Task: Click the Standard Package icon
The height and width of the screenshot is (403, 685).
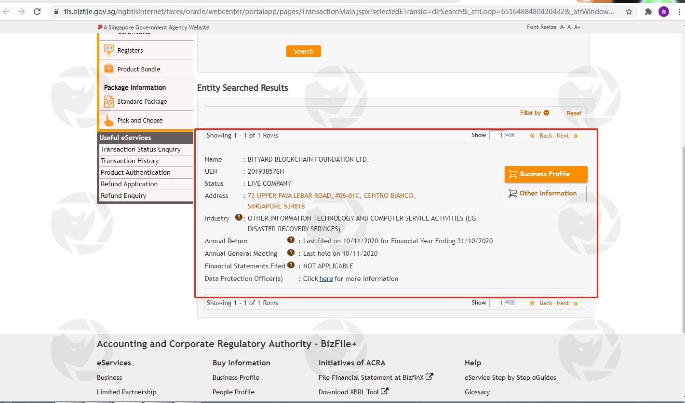Action: coord(109,102)
